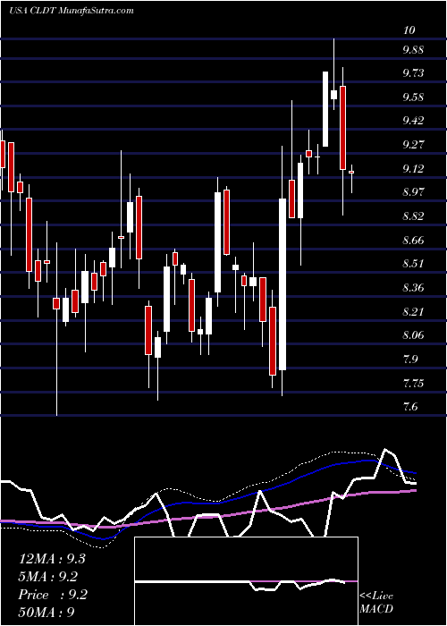Viewport: 447px width, 626px height.
Task: Click the 10 price axis label
Action: 409,30
